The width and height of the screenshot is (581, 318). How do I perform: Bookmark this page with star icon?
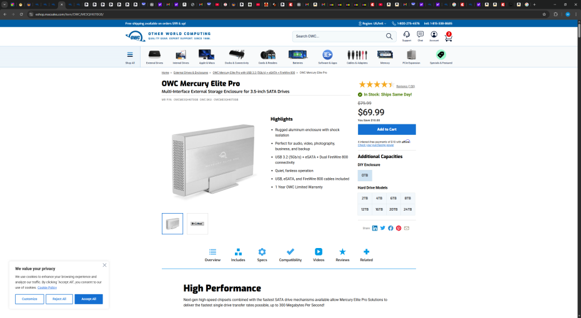544,14
